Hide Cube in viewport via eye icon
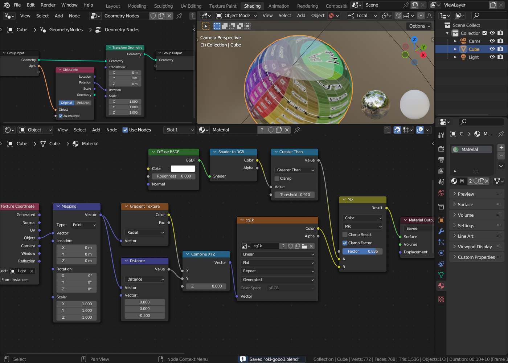 492,49
